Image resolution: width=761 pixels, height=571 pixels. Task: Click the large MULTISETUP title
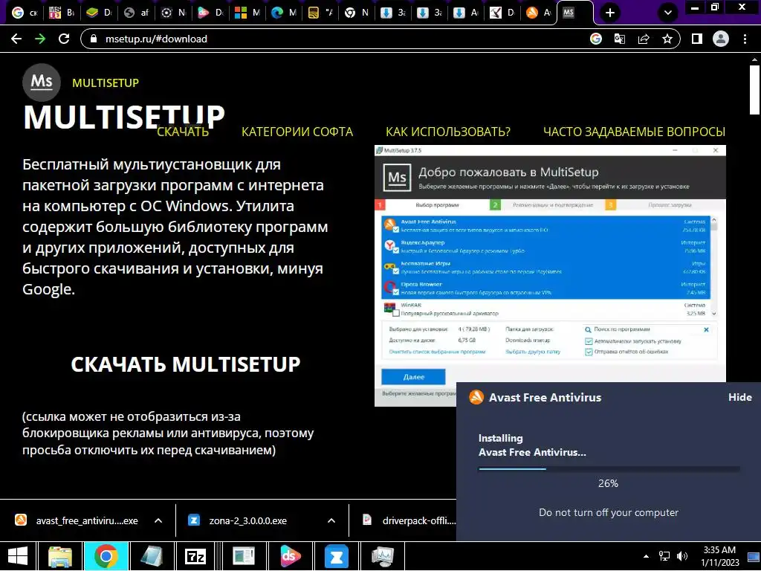tap(124, 117)
